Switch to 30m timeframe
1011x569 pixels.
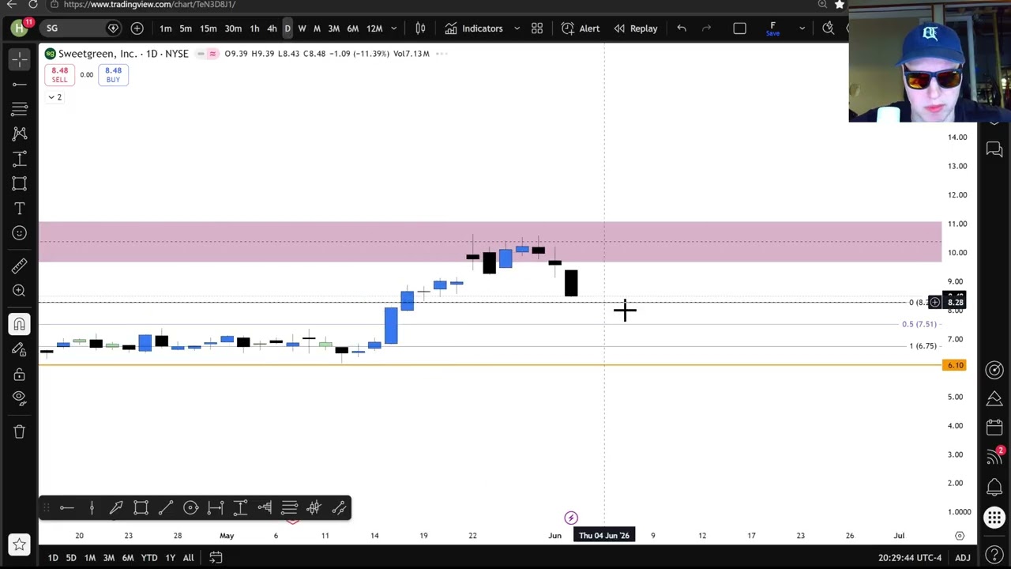tap(233, 28)
